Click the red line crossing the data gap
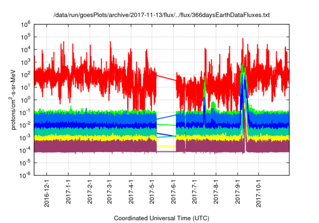 click(x=166, y=78)
